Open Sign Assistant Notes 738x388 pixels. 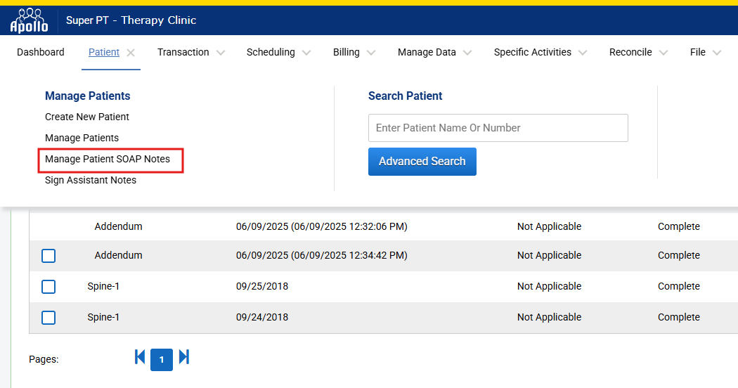tap(91, 181)
